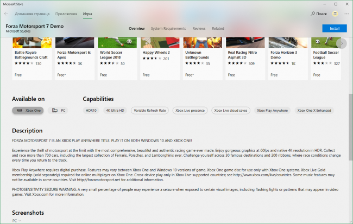Click Xbox Live cloud saves capability
This screenshot has width=353, height=224.
231,111
